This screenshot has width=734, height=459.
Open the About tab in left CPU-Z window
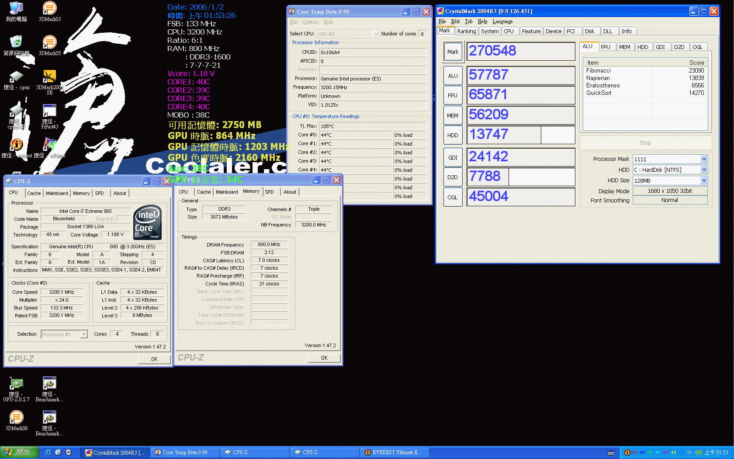point(120,193)
